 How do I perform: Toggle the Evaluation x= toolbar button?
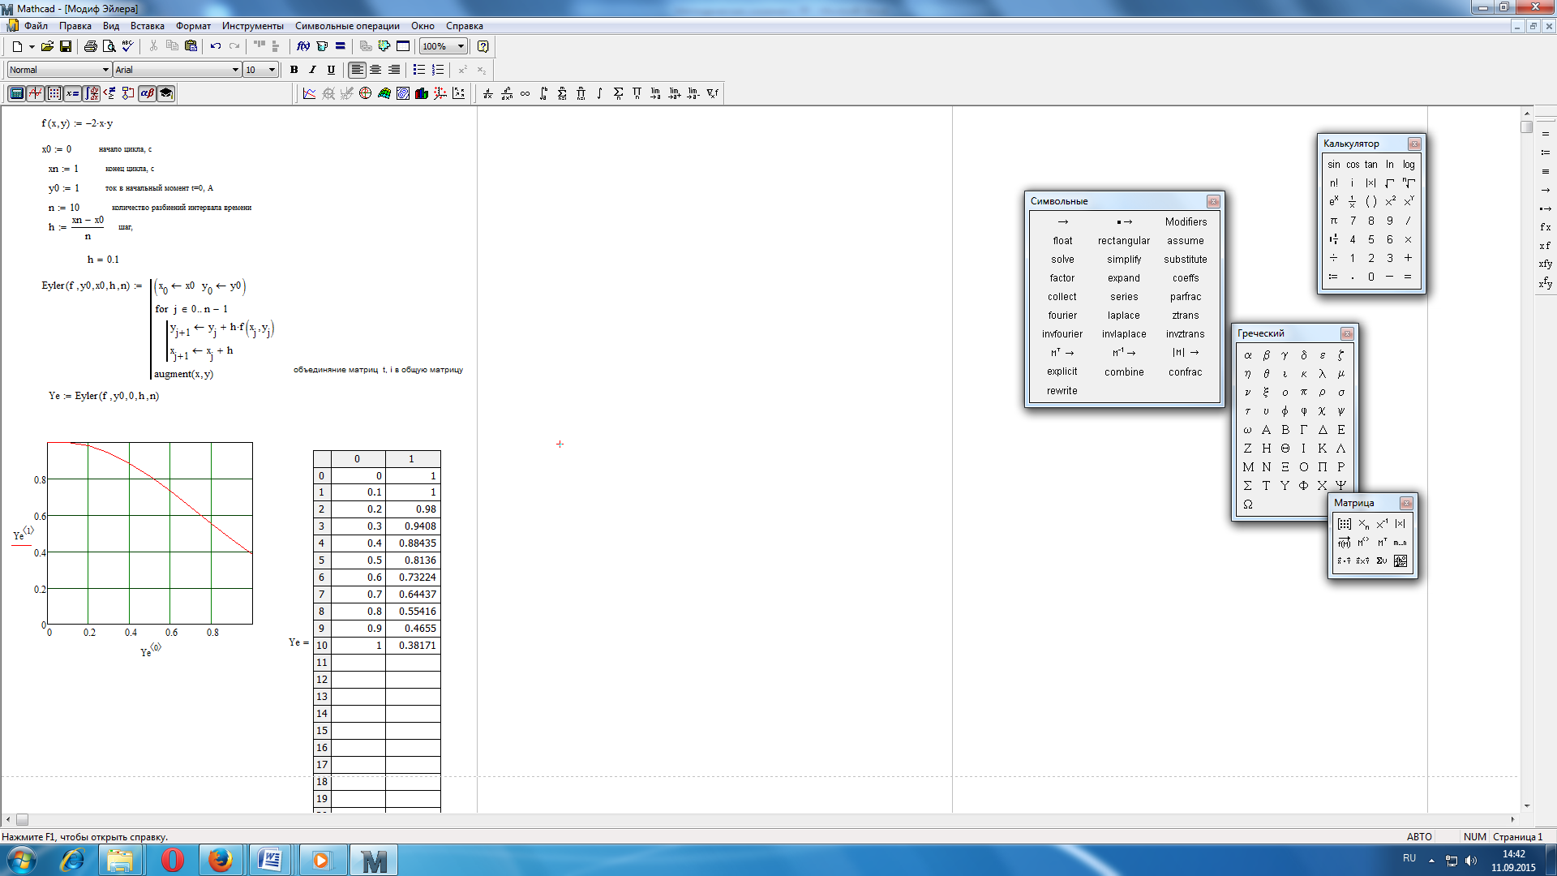pos(72,93)
